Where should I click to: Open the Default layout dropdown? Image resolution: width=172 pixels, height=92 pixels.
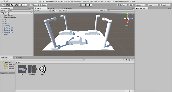tap(165, 5)
